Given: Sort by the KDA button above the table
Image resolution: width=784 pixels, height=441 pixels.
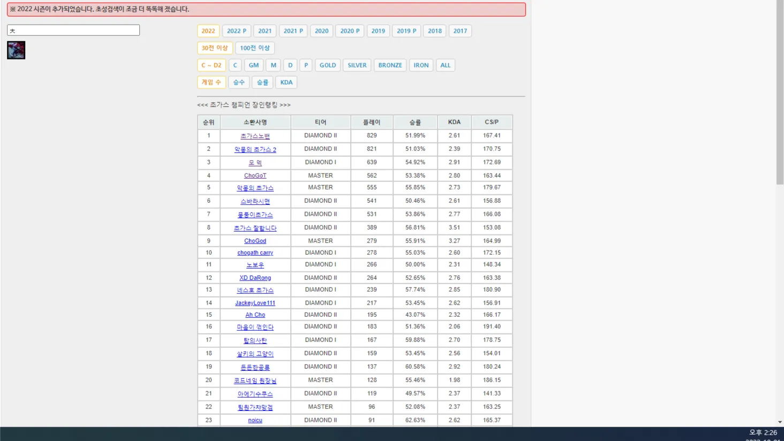Looking at the screenshot, I should (287, 82).
